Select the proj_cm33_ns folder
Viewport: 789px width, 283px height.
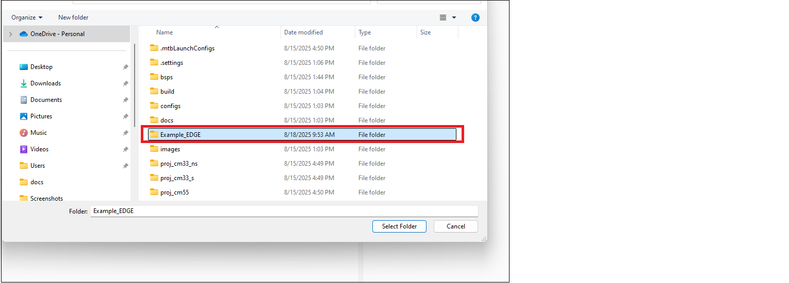click(178, 164)
